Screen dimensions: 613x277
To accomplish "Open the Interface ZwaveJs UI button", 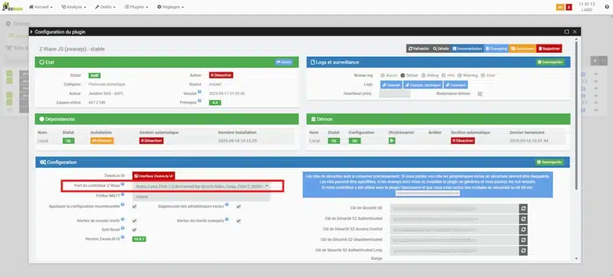I will pyautogui.click(x=153, y=176).
